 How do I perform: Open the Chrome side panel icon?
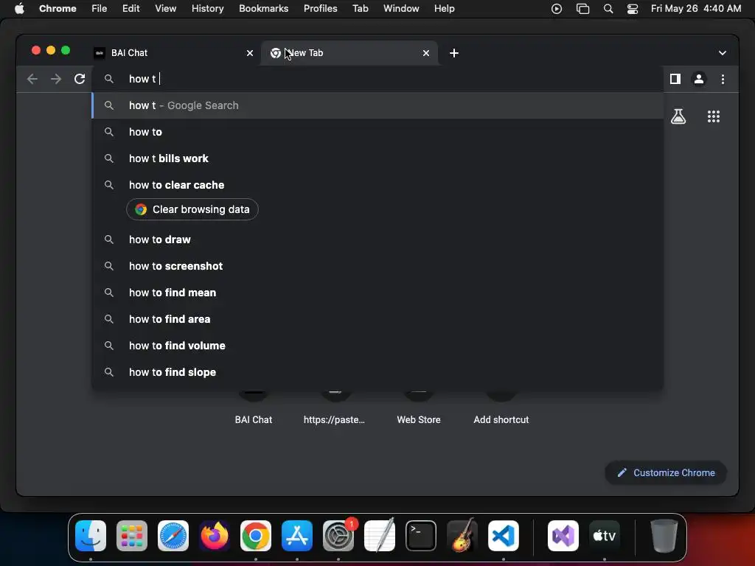[675, 79]
